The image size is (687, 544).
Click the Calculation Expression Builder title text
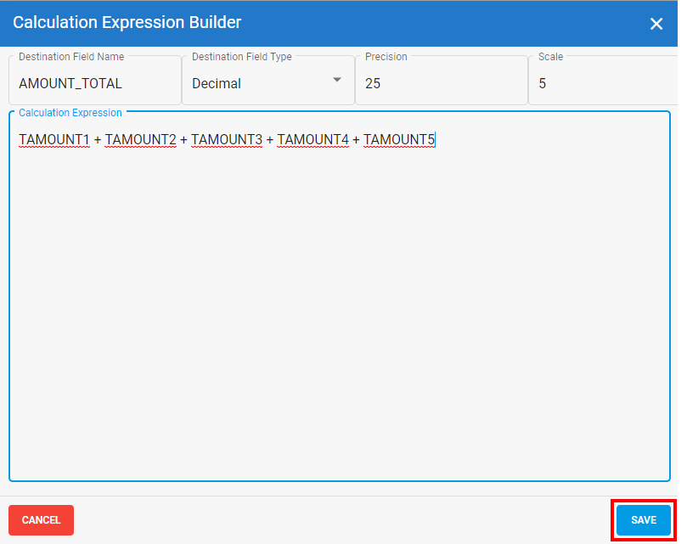pos(127,23)
